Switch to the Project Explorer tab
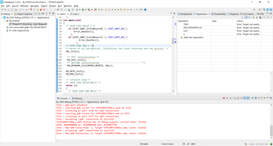 [x=24, y=14]
